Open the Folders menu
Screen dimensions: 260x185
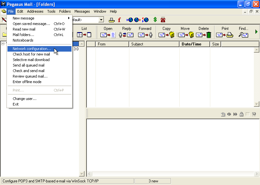pyautogui.click(x=65, y=11)
